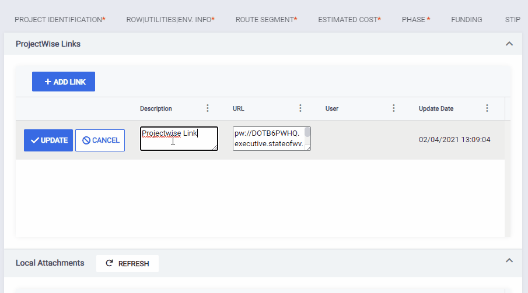Open the ROW|Utilities|Env. Info tab

tap(170, 19)
